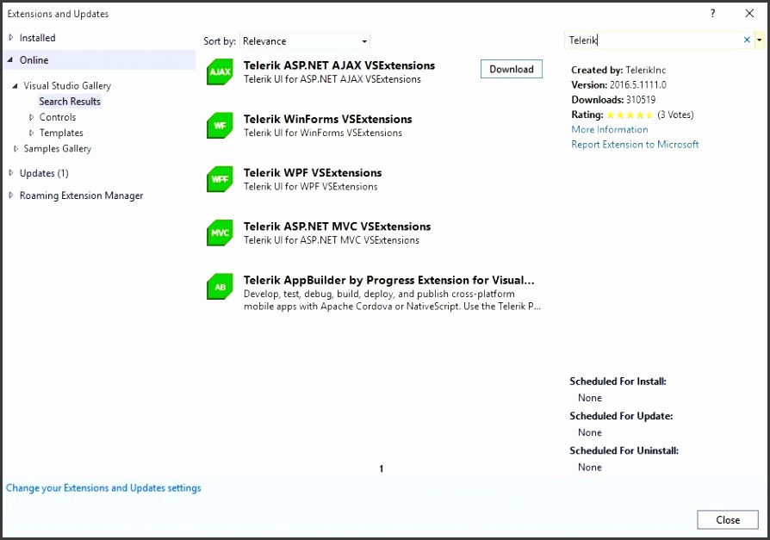The image size is (770, 540).
Task: Open the More Information link
Action: tap(609, 129)
